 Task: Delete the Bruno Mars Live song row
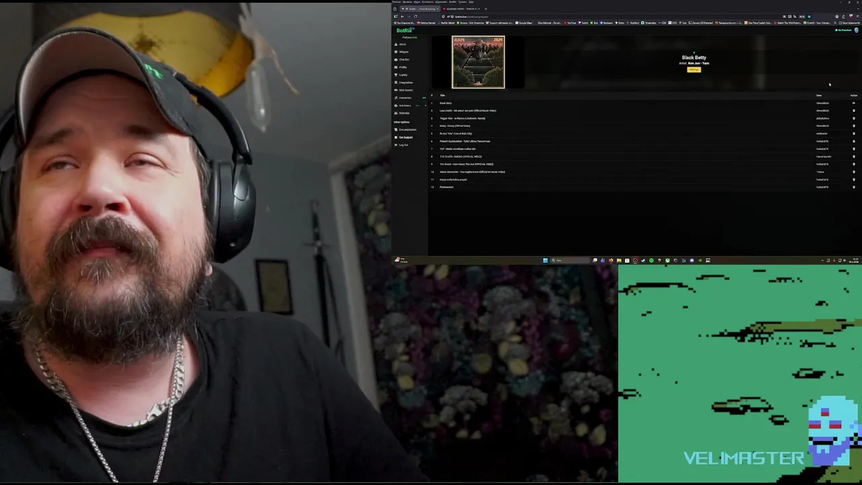pyautogui.click(x=854, y=133)
